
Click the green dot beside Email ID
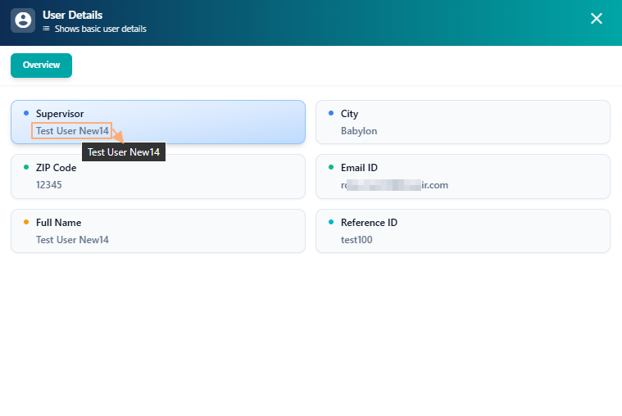click(331, 167)
